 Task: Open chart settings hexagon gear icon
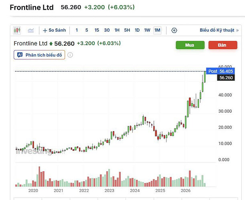(x=174, y=30)
